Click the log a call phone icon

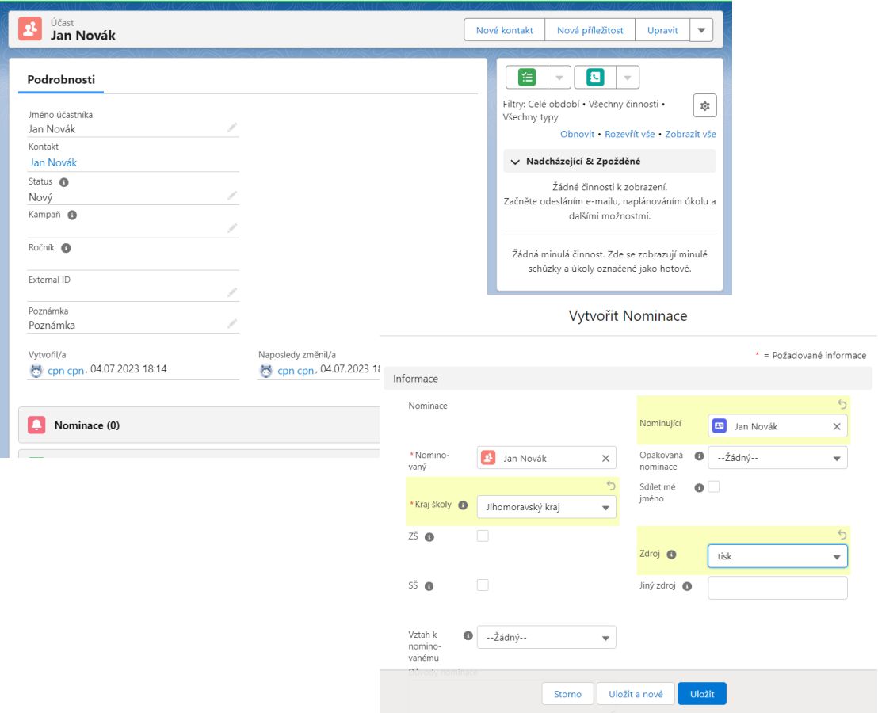(595, 77)
